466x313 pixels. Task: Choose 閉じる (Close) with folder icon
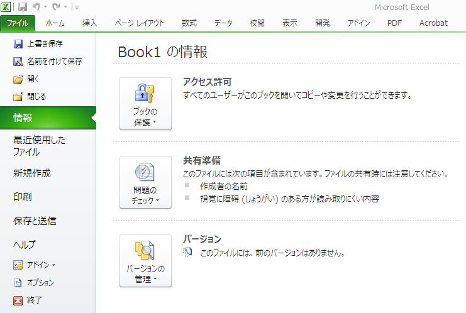pyautogui.click(x=30, y=97)
